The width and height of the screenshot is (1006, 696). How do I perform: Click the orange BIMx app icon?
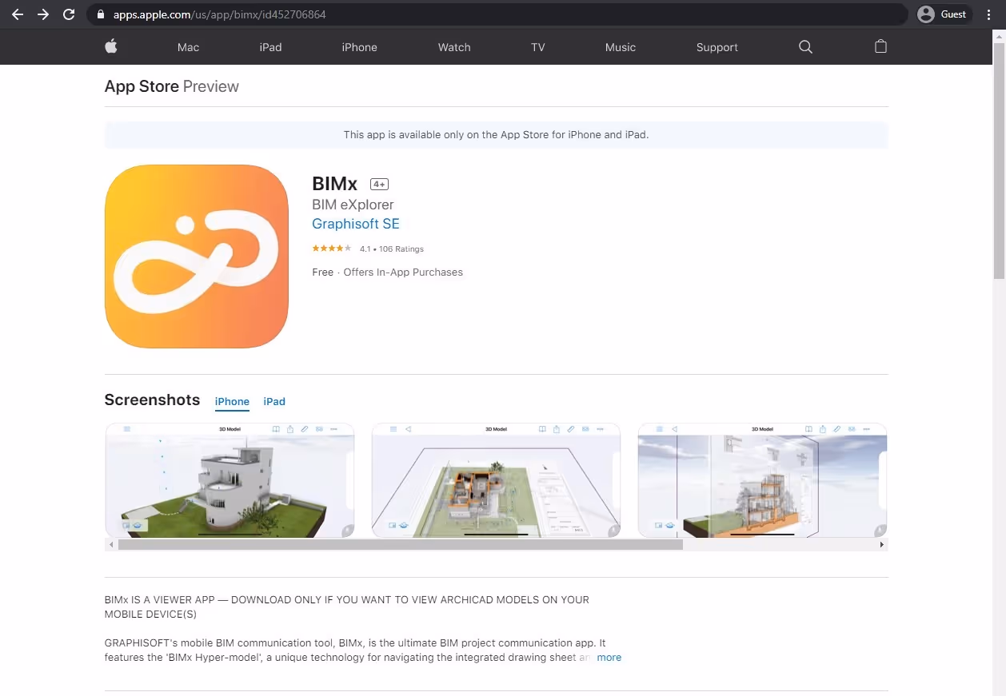[196, 256]
